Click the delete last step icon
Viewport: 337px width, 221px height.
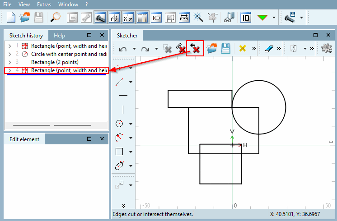[195, 48]
